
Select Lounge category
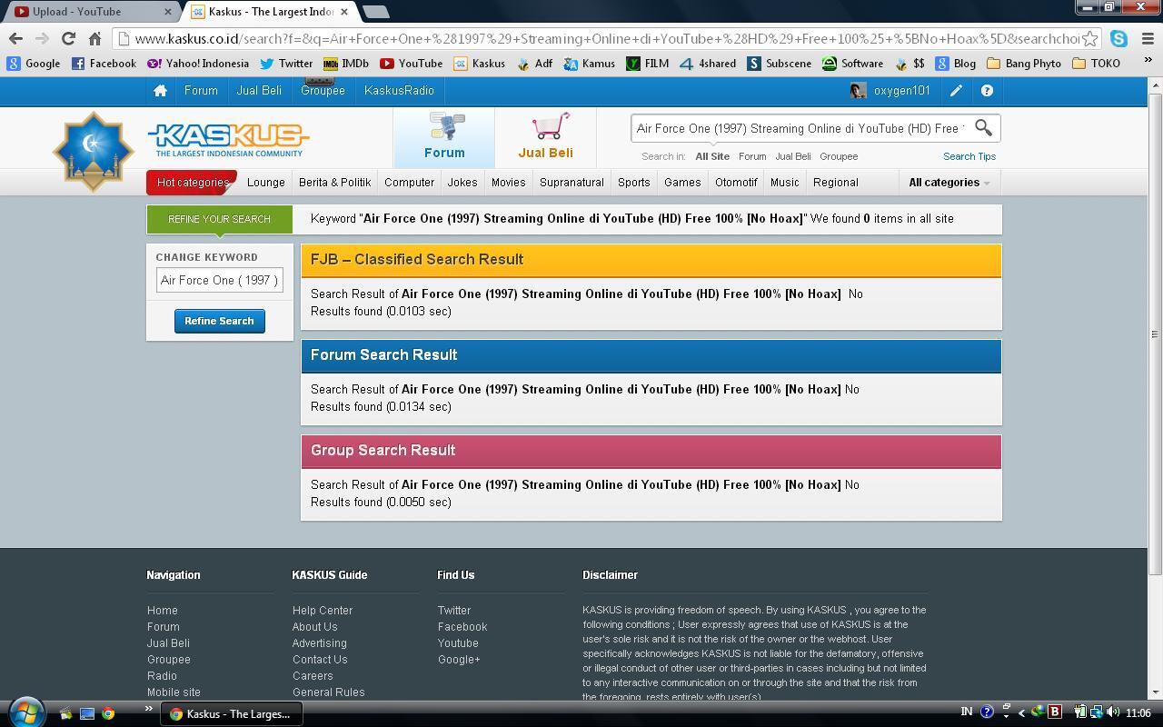(265, 182)
